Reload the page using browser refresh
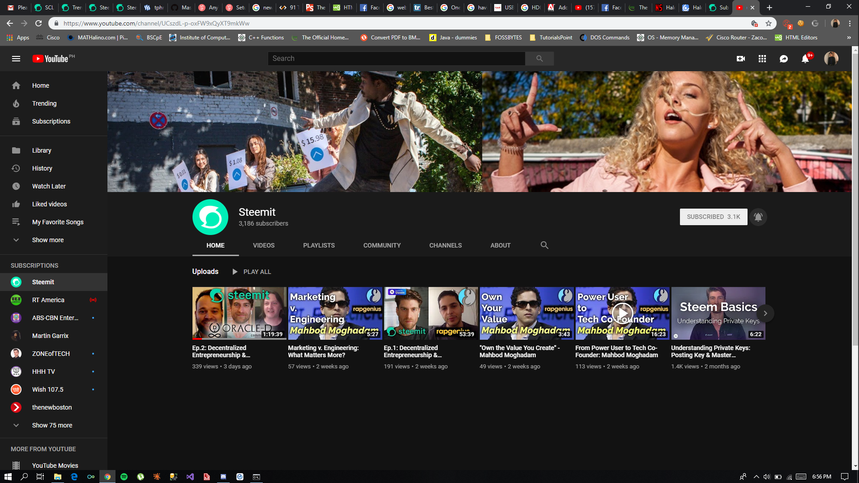The width and height of the screenshot is (859, 483). pos(38,23)
